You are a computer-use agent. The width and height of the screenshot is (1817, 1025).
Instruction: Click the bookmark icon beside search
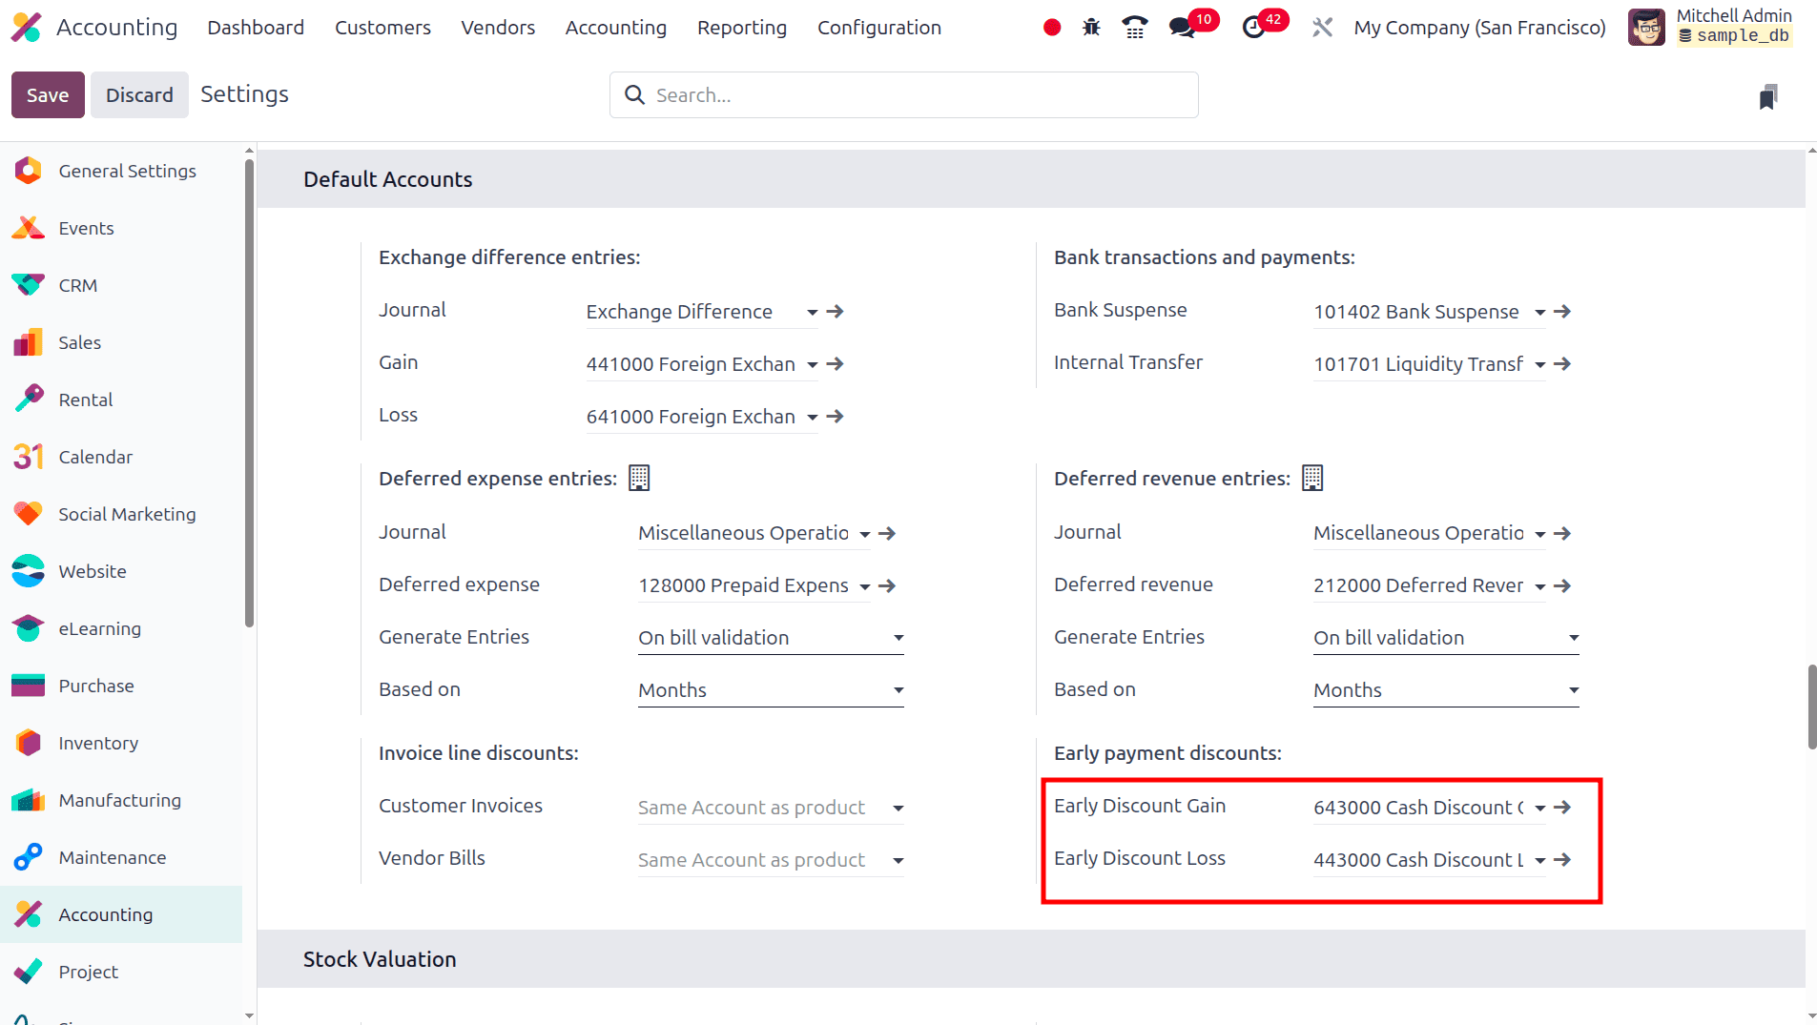[x=1768, y=96]
